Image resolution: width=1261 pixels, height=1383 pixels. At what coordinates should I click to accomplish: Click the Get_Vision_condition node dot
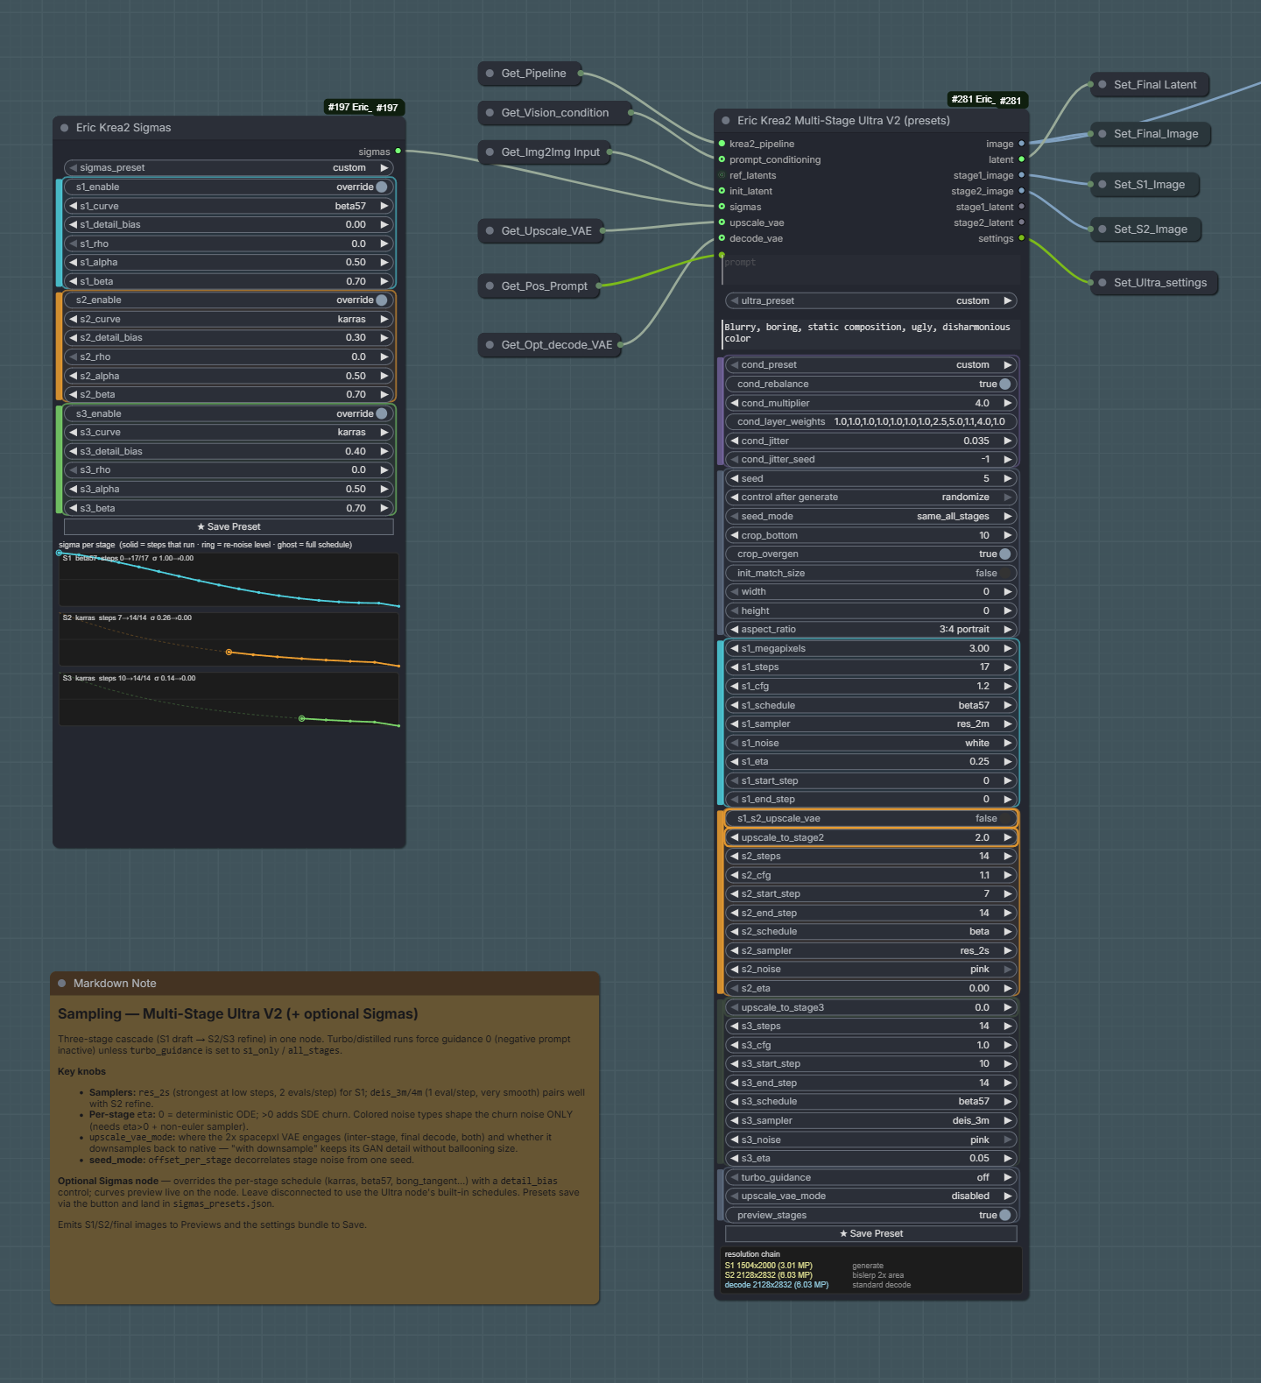click(x=490, y=113)
